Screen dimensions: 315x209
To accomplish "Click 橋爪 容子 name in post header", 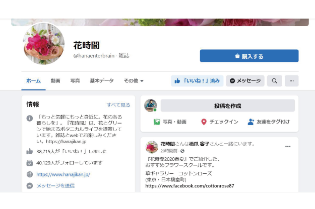I will (199, 144).
